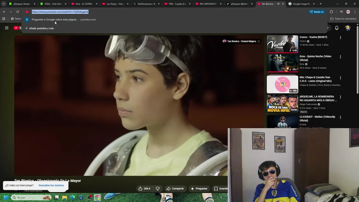Switch to the a3toques TikTok tab
Image resolution: width=359 pixels, height=202 pixels.
point(239,4)
